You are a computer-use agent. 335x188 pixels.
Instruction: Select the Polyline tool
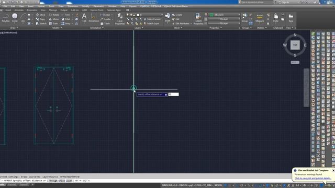tap(6, 18)
